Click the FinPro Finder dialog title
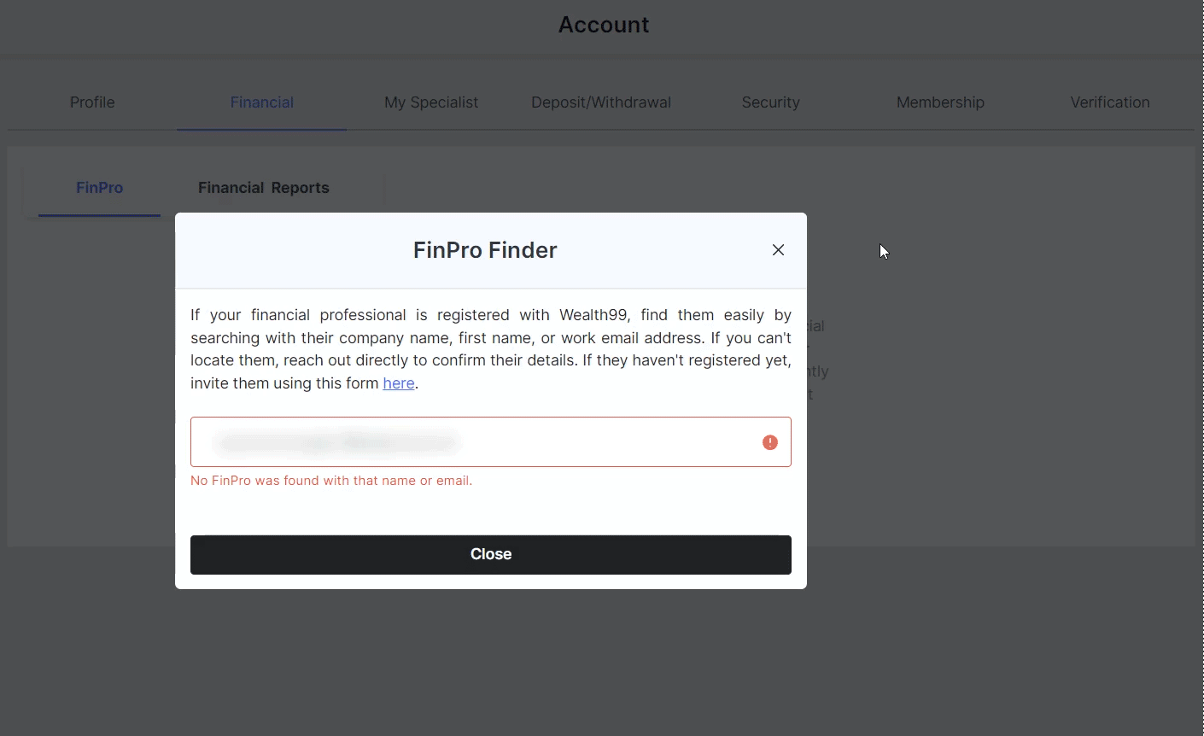The width and height of the screenshot is (1204, 736). pyautogui.click(x=485, y=250)
